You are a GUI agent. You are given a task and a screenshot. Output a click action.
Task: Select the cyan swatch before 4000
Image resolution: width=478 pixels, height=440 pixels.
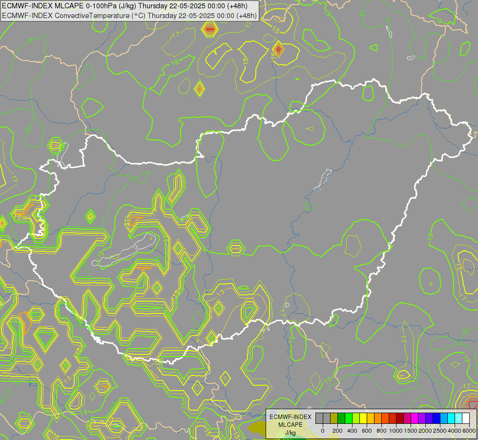451,418
